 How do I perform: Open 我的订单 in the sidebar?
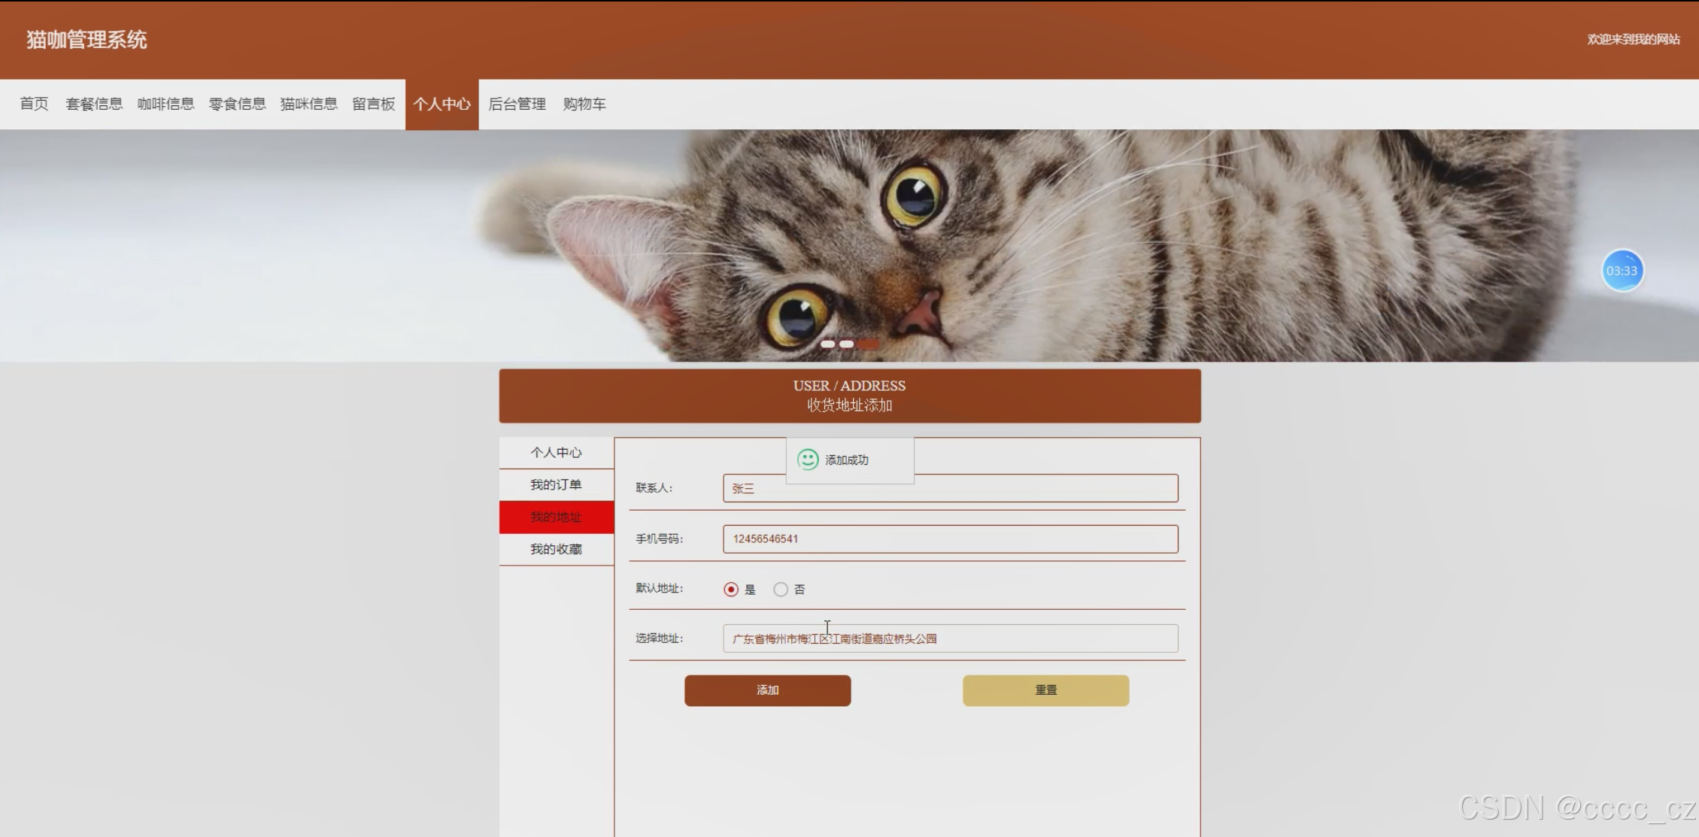[556, 485]
